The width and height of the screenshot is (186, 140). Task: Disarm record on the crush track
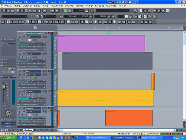pyautogui.click(x=26, y=115)
